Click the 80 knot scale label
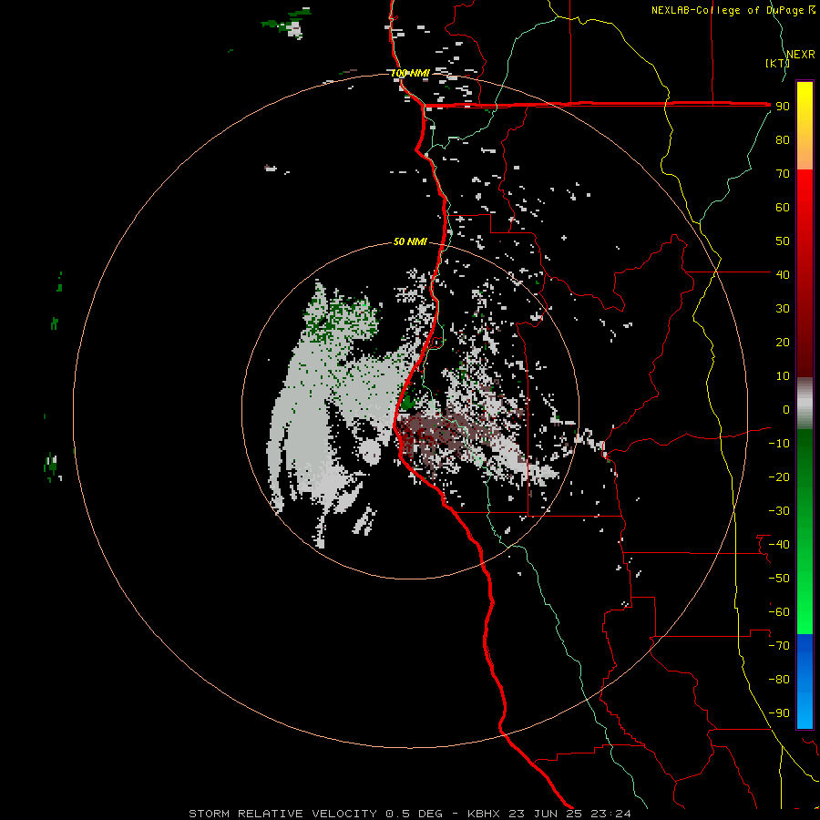Viewport: 820px width, 820px height. [x=783, y=139]
